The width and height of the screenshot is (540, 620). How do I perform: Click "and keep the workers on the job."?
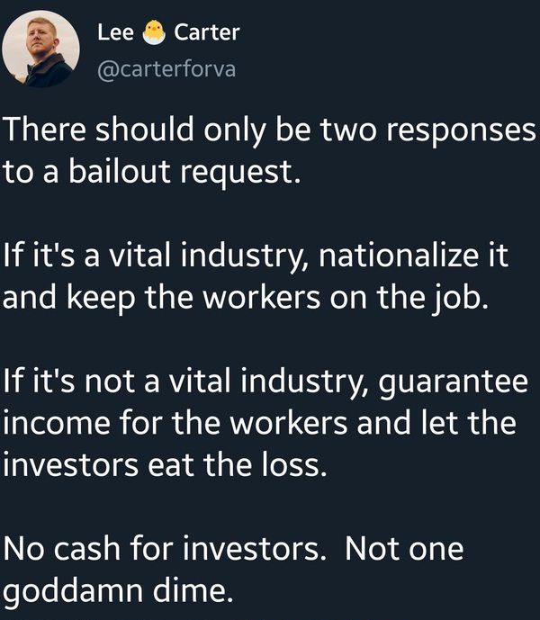pos(246,297)
